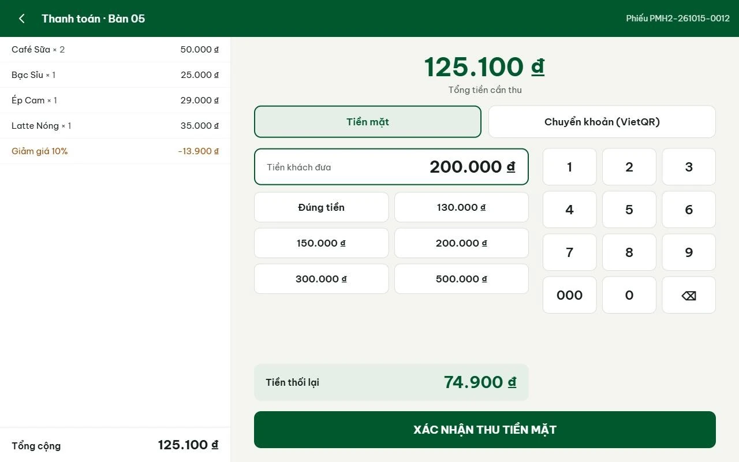Select the Ép Cam × 1 order line
Screen dimensions: 739x462
[x=115, y=100]
